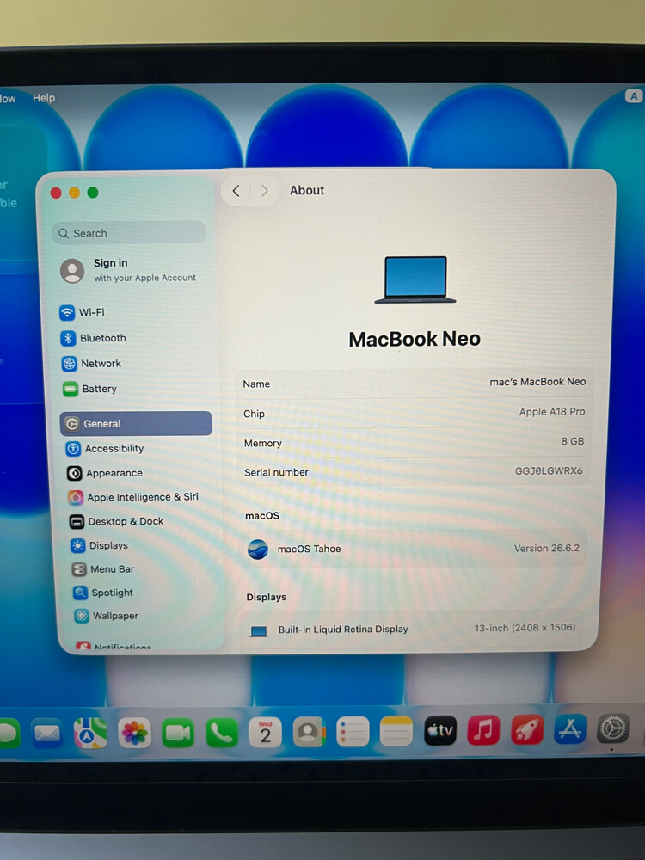Close the System Settings window

tap(56, 193)
